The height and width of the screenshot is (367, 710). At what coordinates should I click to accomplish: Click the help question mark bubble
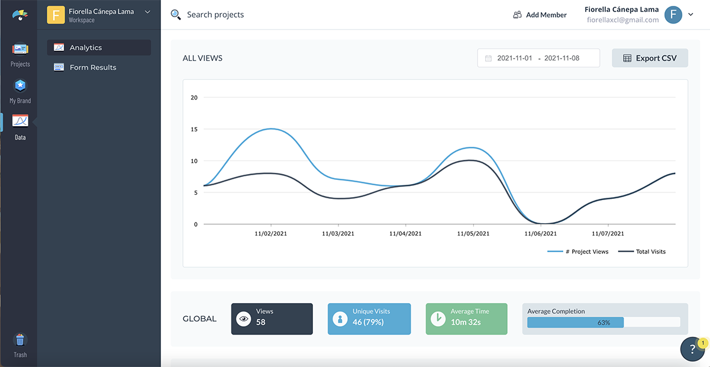coord(692,349)
